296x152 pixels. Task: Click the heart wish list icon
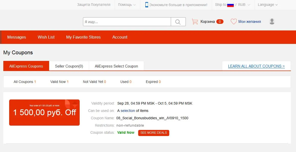click(234, 22)
